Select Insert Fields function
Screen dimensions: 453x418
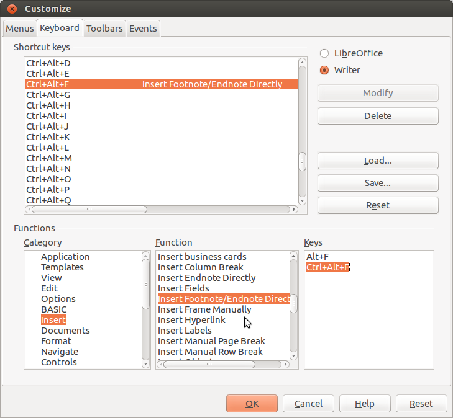pyautogui.click(x=183, y=288)
